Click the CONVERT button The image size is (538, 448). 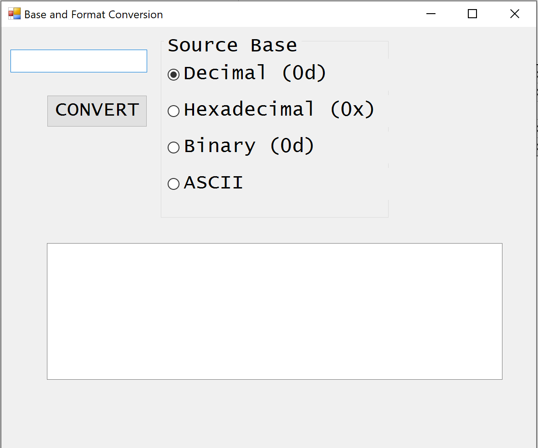(97, 111)
